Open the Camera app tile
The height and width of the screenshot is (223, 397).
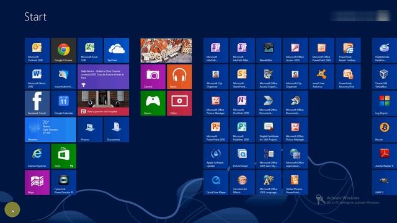point(153,77)
